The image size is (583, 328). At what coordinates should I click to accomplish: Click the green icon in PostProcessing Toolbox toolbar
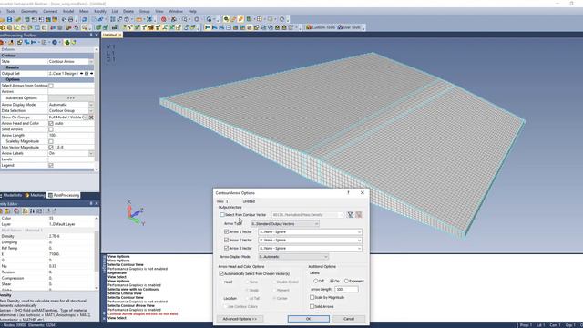point(66,43)
